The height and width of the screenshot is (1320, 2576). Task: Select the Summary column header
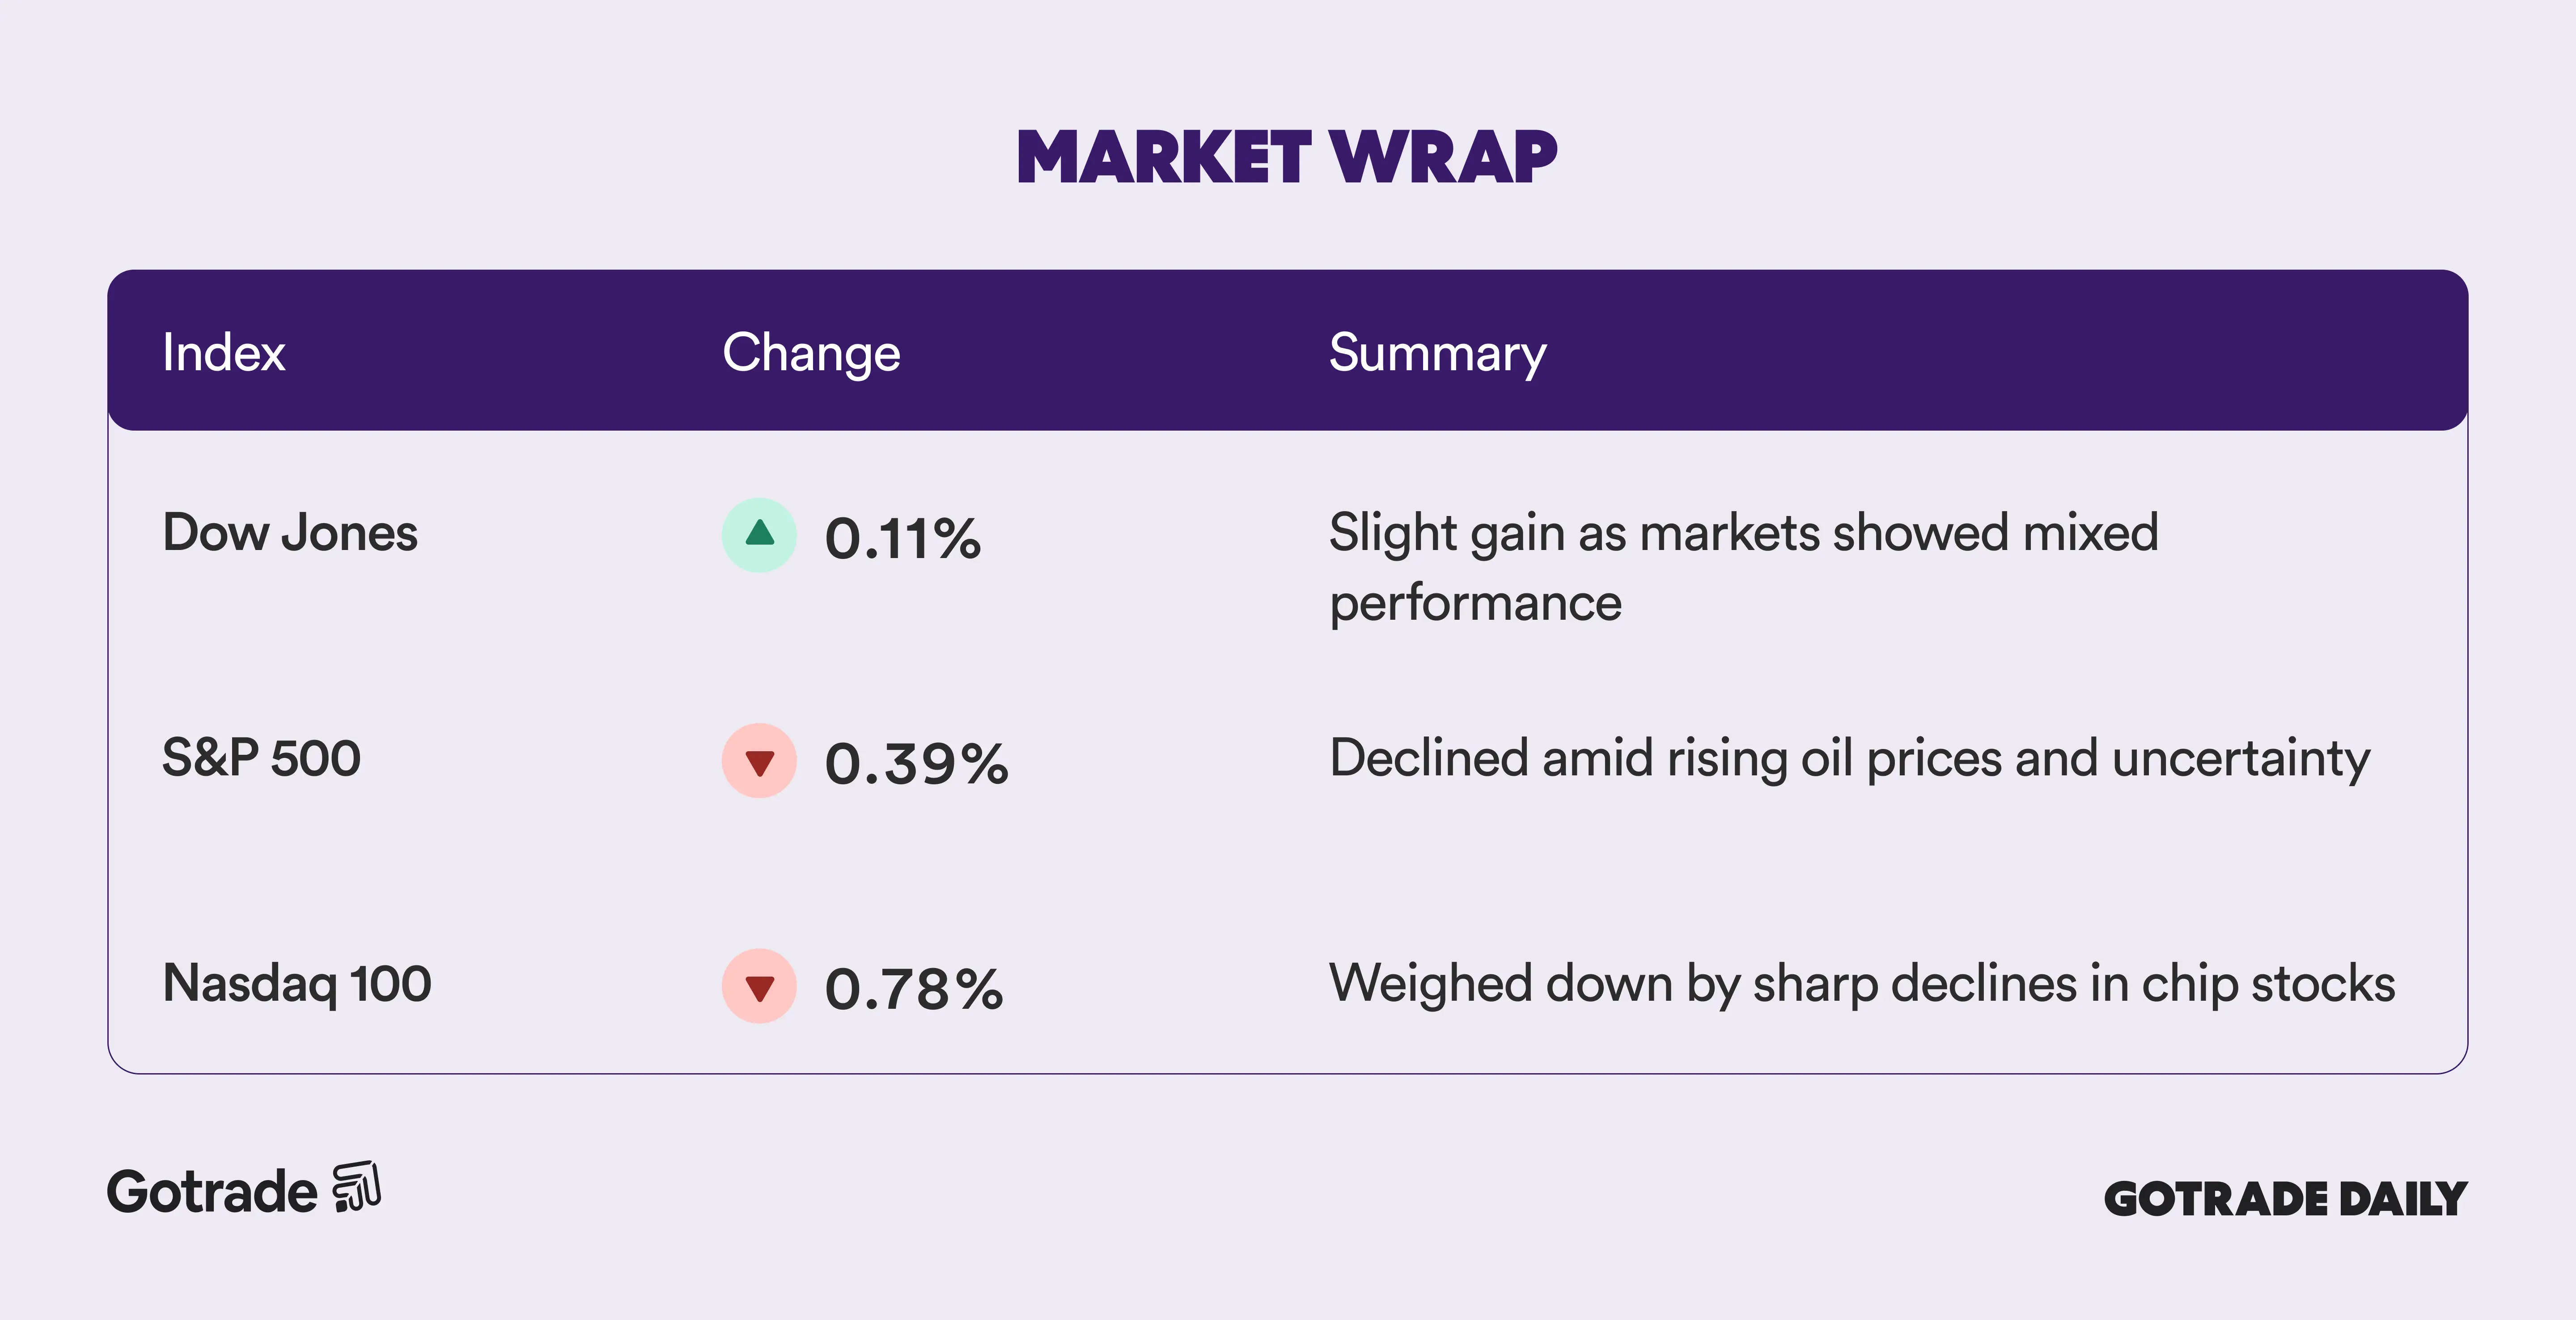[1437, 352]
